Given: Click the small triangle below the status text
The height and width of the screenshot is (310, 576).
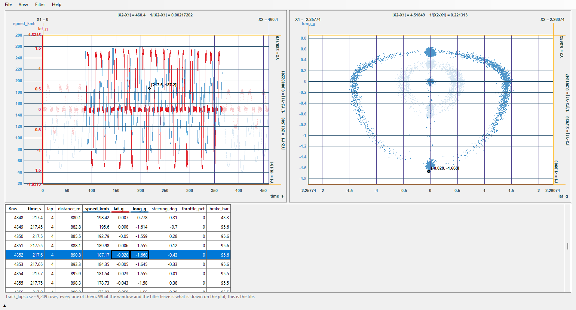Looking at the screenshot, I should (4, 306).
